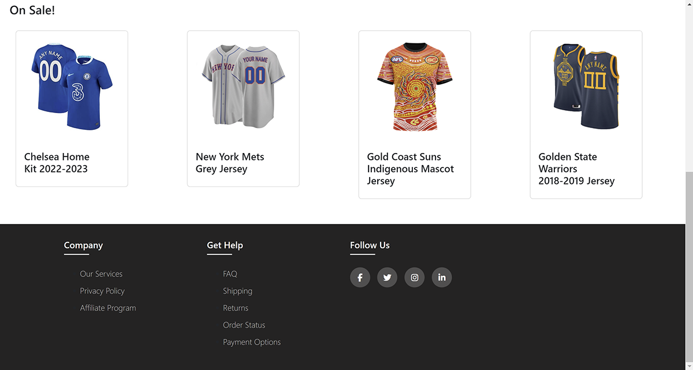Click the Shipping footer link
Image resolution: width=693 pixels, height=370 pixels.
coord(237,291)
